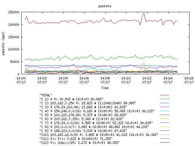195x146 pixels.
Task: Click the cyan legend line for entry [ 4]
Action: click(x=165, y=111)
